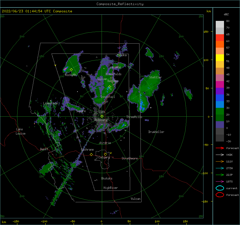This screenshot has width=240, height=225.
Task: Click the Limestone label
Action: [x=50, y=103]
